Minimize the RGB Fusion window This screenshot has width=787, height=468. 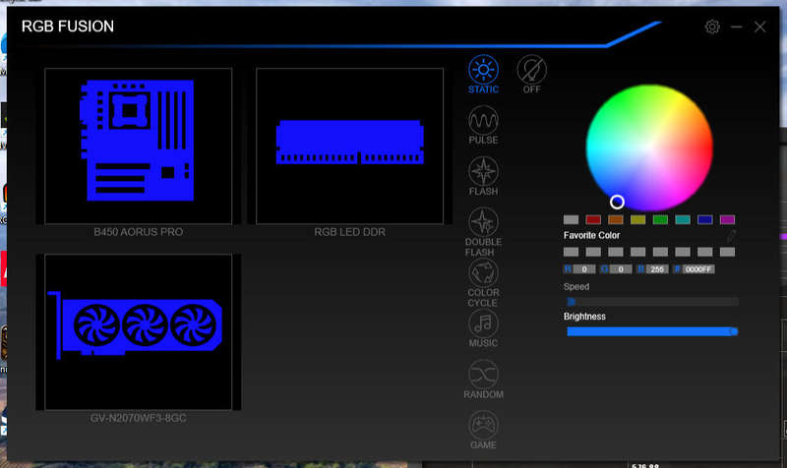(736, 27)
